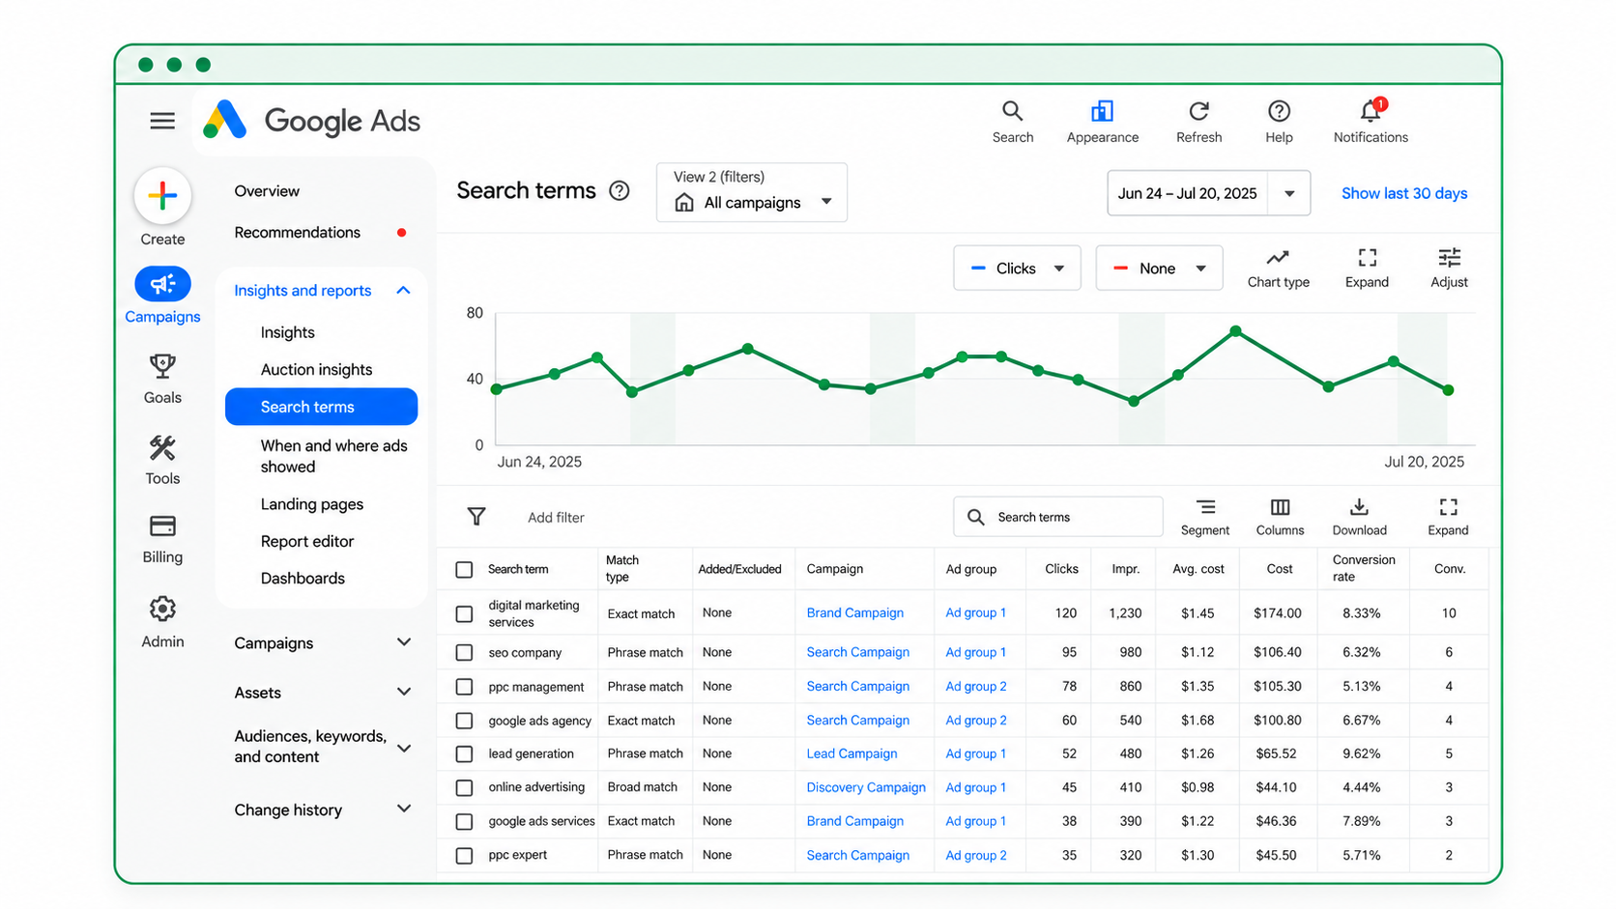Select Search terms in sidebar
Viewport: 1616px width, 909px height.
(x=321, y=407)
